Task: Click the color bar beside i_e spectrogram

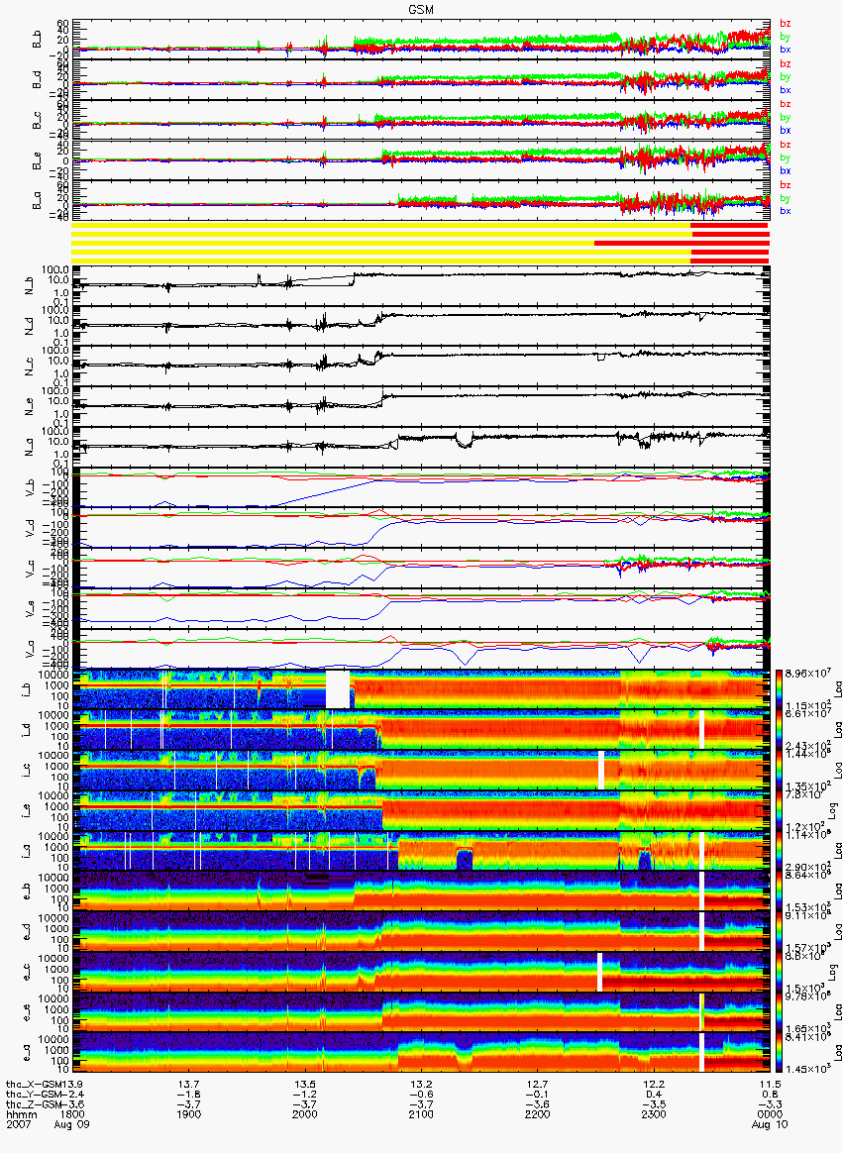Action: point(779,811)
